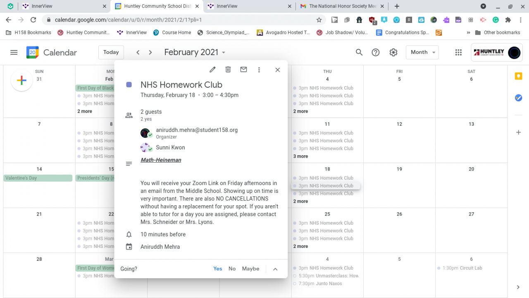The height and width of the screenshot is (298, 529).
Task: Open the Other bookmarks folder
Action: (x=498, y=33)
